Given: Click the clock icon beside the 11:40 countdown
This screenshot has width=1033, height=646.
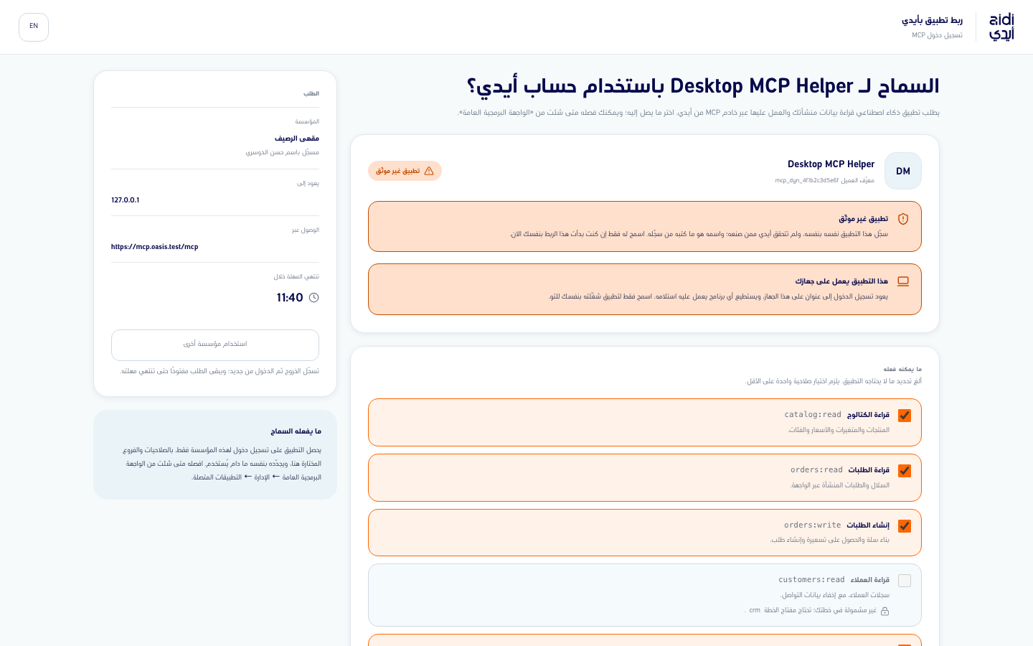Looking at the screenshot, I should [313, 298].
